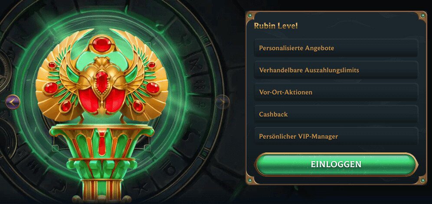Go to previous VIP level with left arrow

(x=13, y=102)
